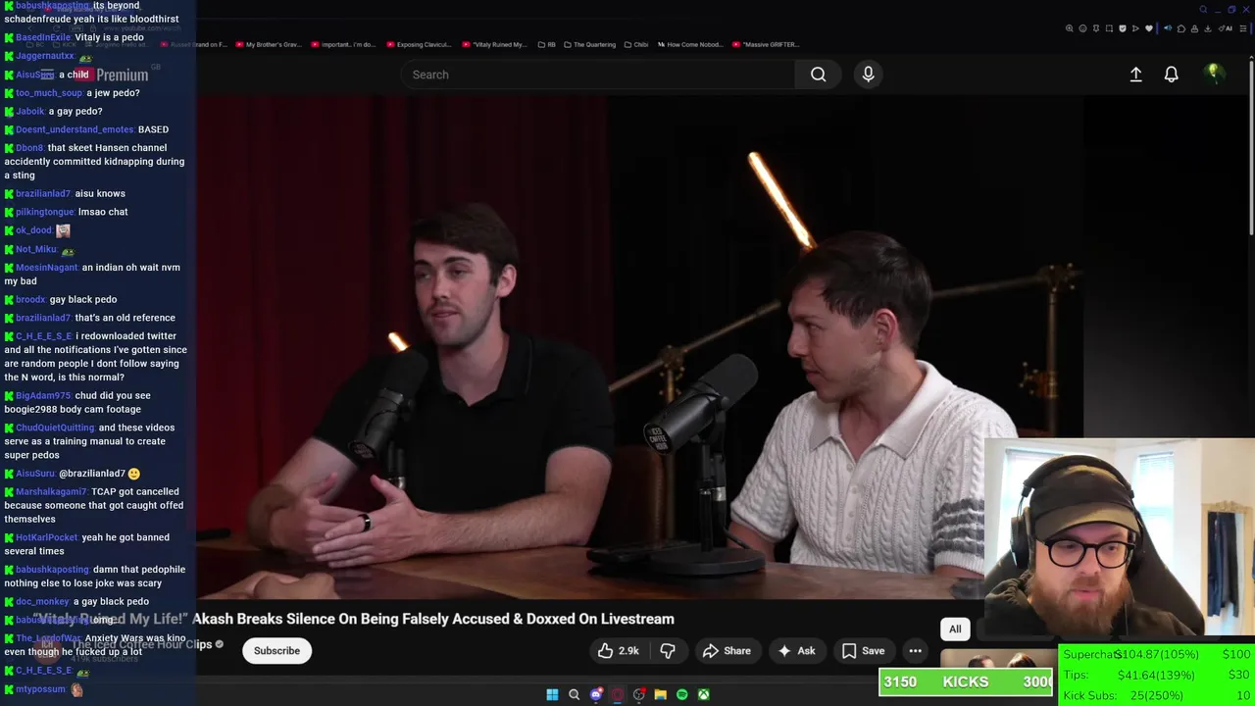Open Discord from the taskbar
Viewport: 1255px width, 706px height.
point(595,694)
